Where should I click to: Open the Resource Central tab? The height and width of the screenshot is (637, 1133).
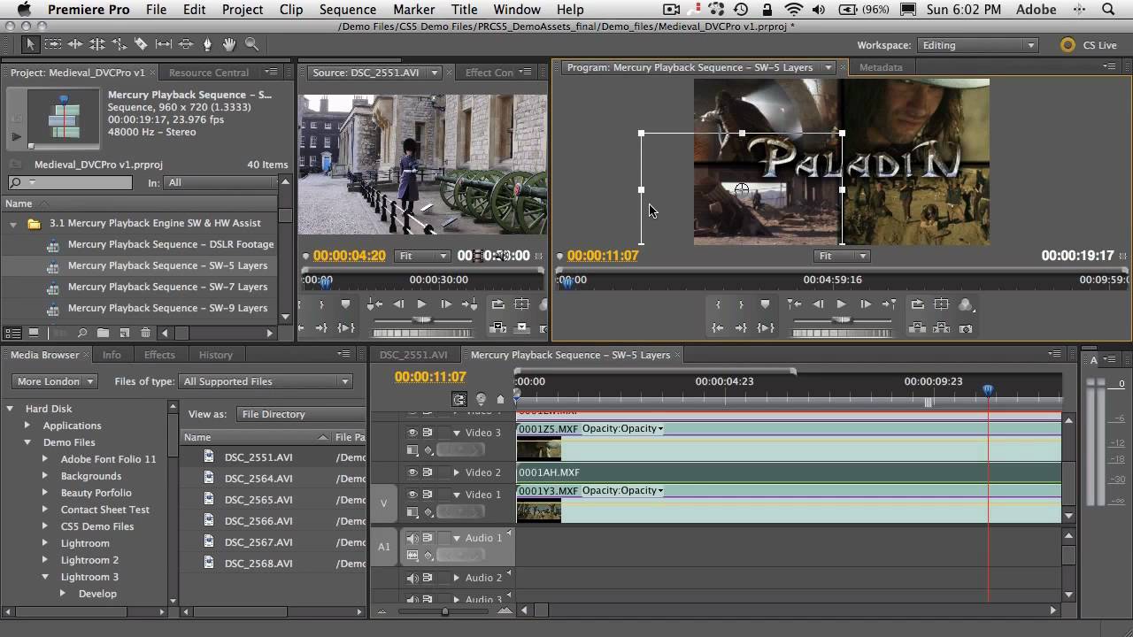(208, 73)
